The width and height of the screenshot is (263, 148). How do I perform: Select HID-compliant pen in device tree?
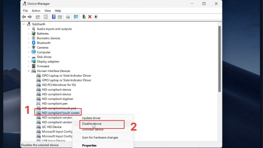pos(55,104)
